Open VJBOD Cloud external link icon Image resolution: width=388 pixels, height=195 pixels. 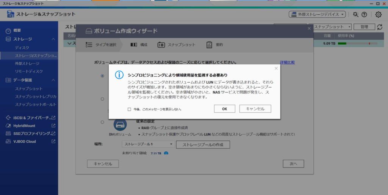pos(53,141)
